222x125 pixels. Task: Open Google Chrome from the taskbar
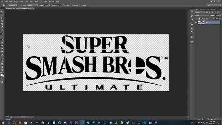coord(43,123)
